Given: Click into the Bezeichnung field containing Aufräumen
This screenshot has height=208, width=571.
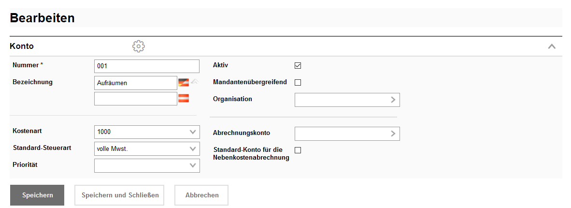Looking at the screenshot, I should click(x=136, y=83).
